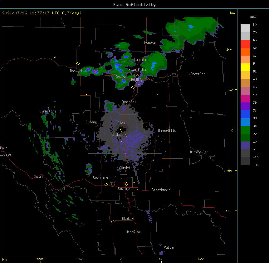Click the dBZ legend heading
269x263 pixels.
coord(253,17)
